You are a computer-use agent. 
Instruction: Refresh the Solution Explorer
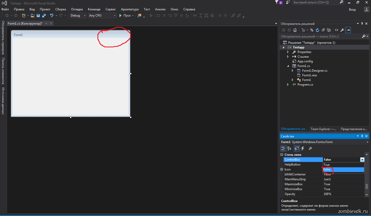coord(317,30)
